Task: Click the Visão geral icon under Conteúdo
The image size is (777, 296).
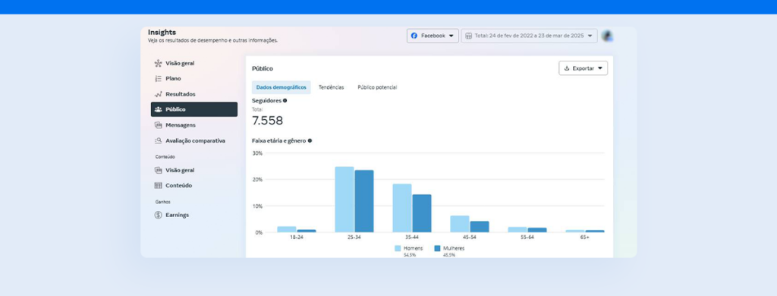Action: pos(158,170)
